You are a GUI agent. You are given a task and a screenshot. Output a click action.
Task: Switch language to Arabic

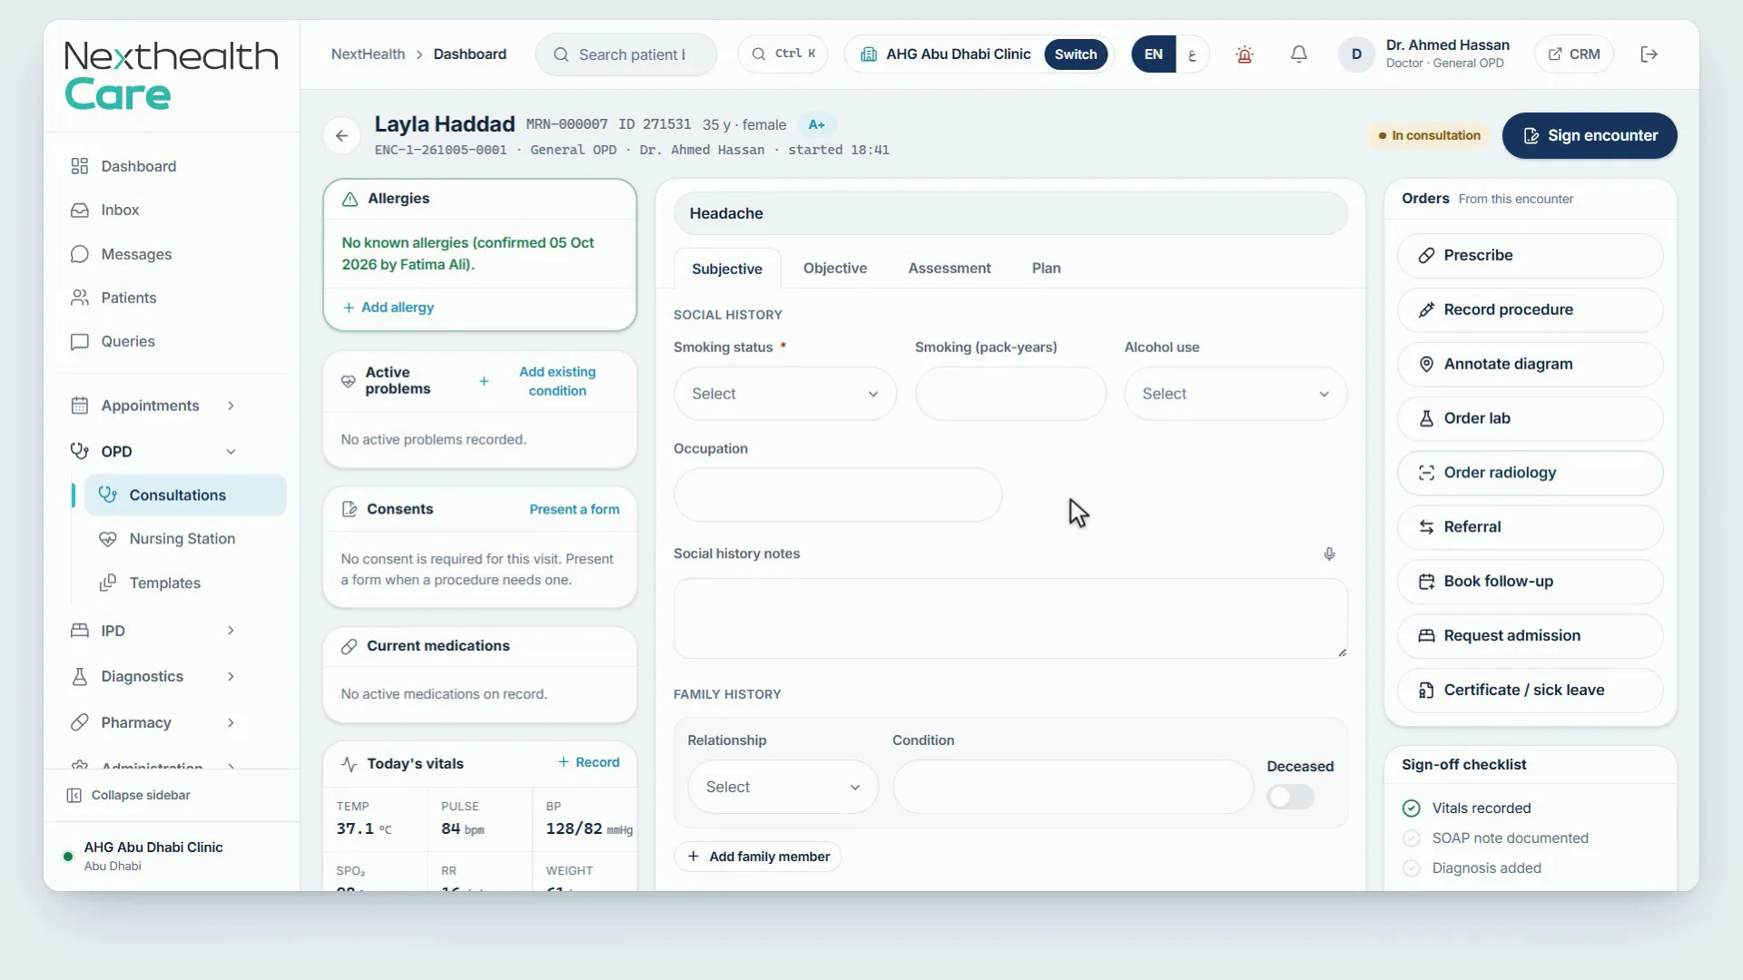(1192, 54)
